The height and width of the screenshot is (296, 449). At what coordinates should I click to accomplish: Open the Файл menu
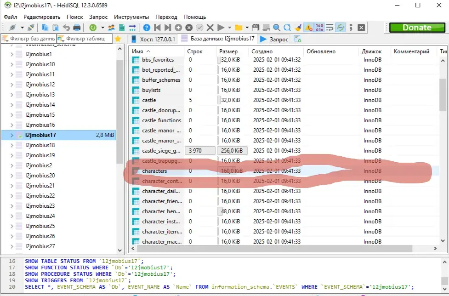point(10,17)
